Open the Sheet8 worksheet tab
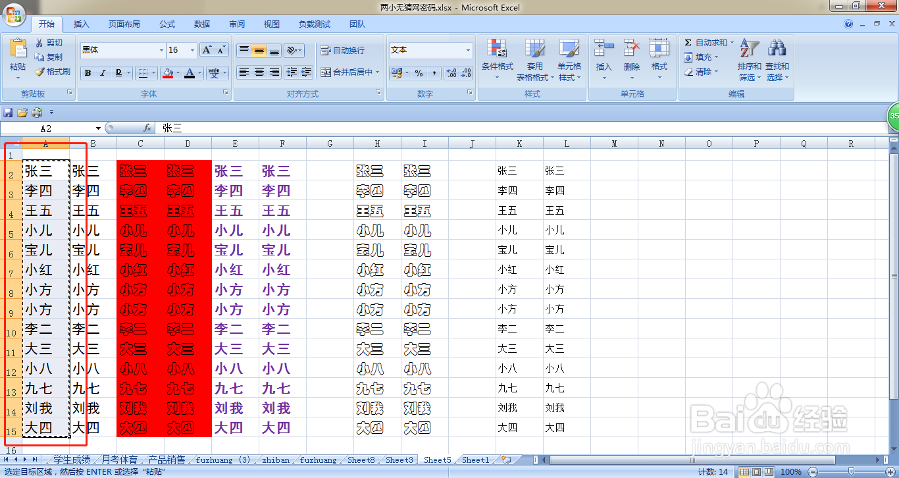Image resolution: width=899 pixels, height=478 pixels. point(361,460)
